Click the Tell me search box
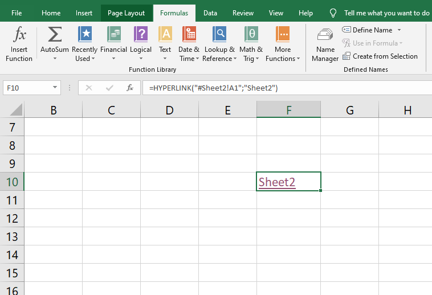The height and width of the screenshot is (295, 432). tap(386, 13)
